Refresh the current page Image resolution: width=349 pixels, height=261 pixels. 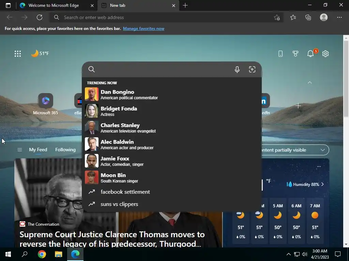point(40,17)
